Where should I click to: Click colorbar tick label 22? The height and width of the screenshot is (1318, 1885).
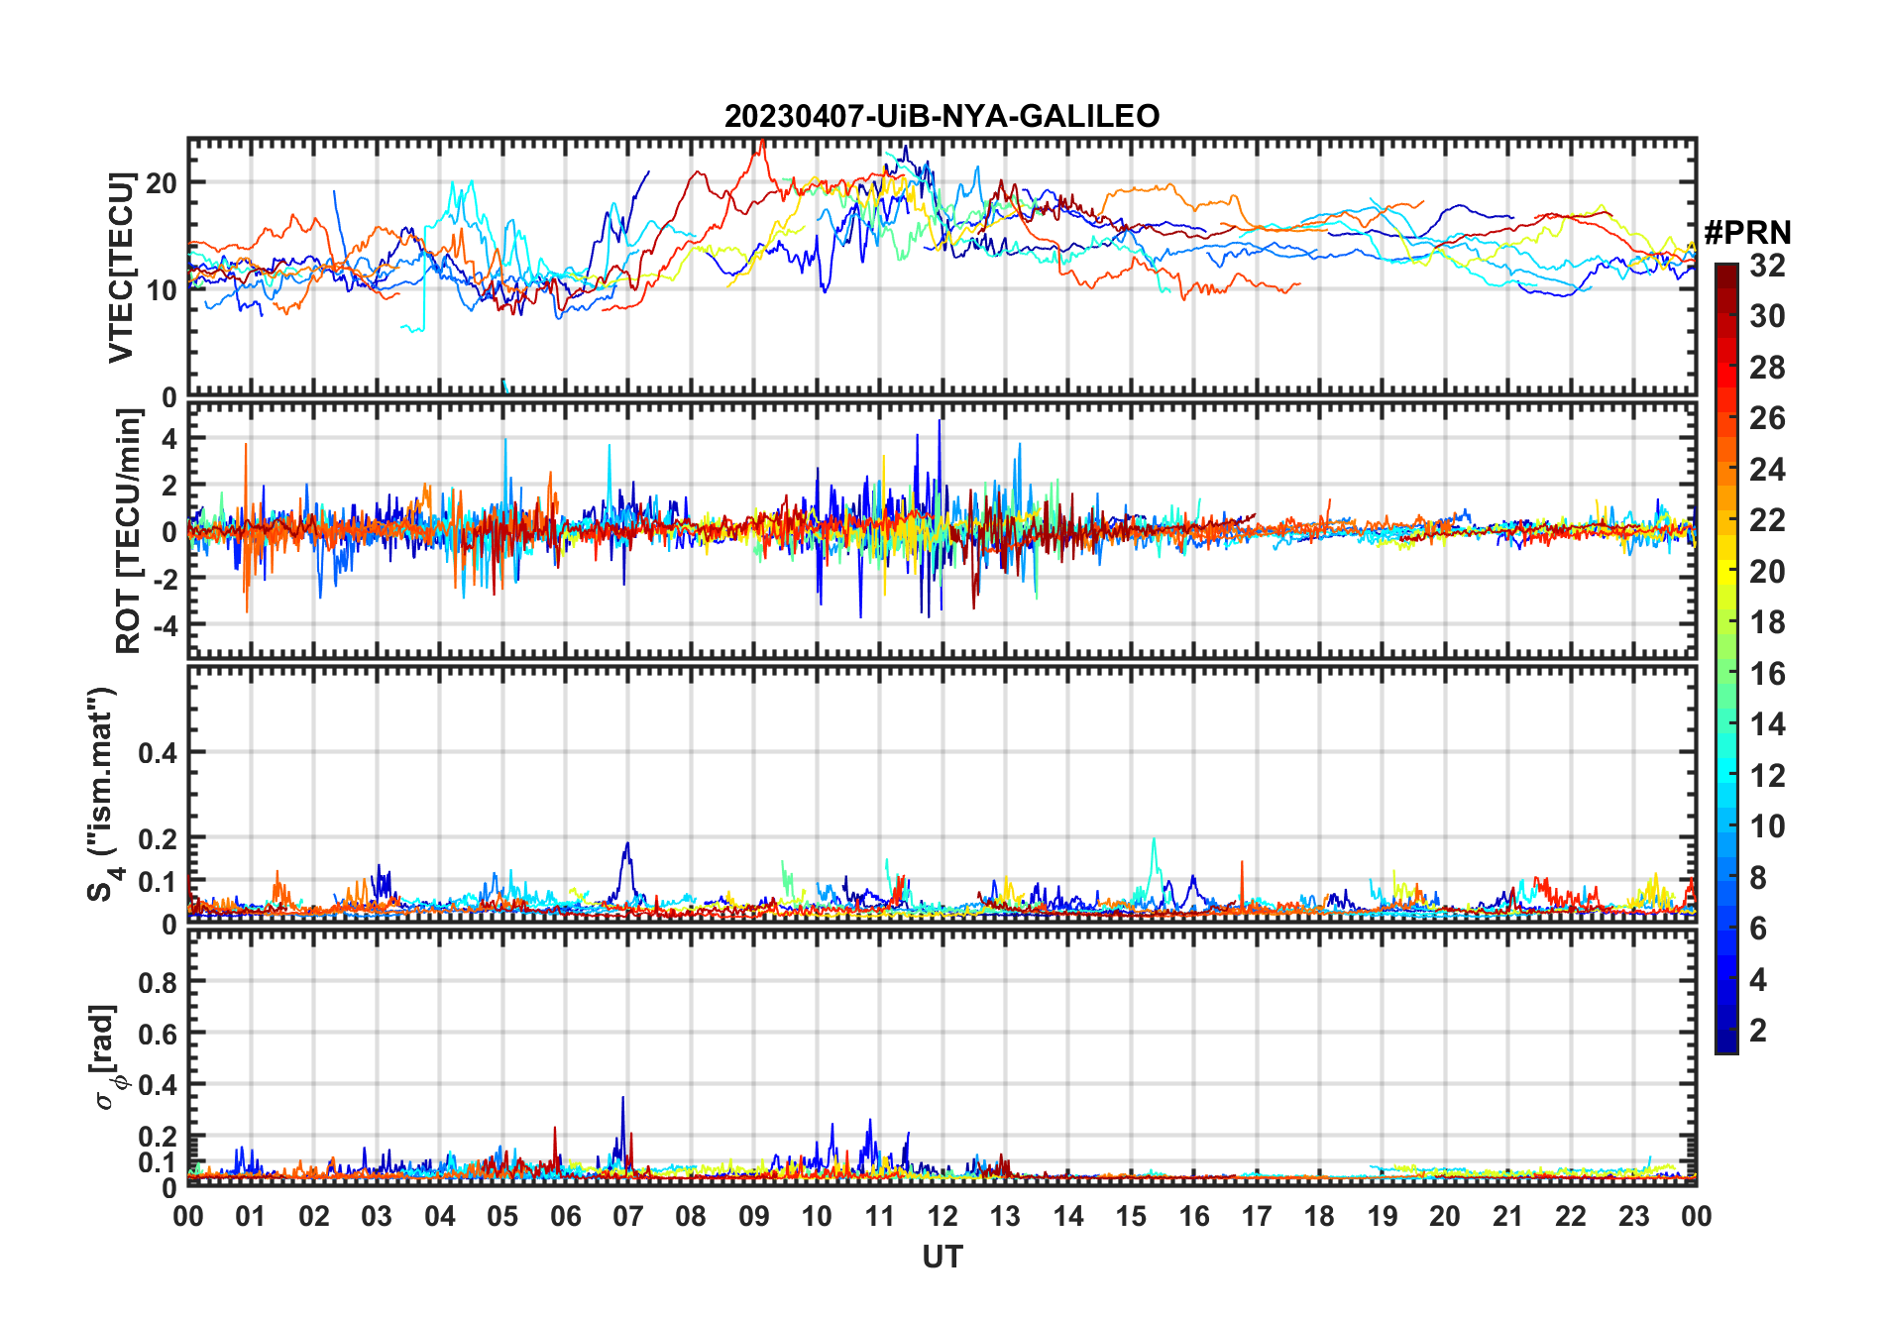(1767, 520)
